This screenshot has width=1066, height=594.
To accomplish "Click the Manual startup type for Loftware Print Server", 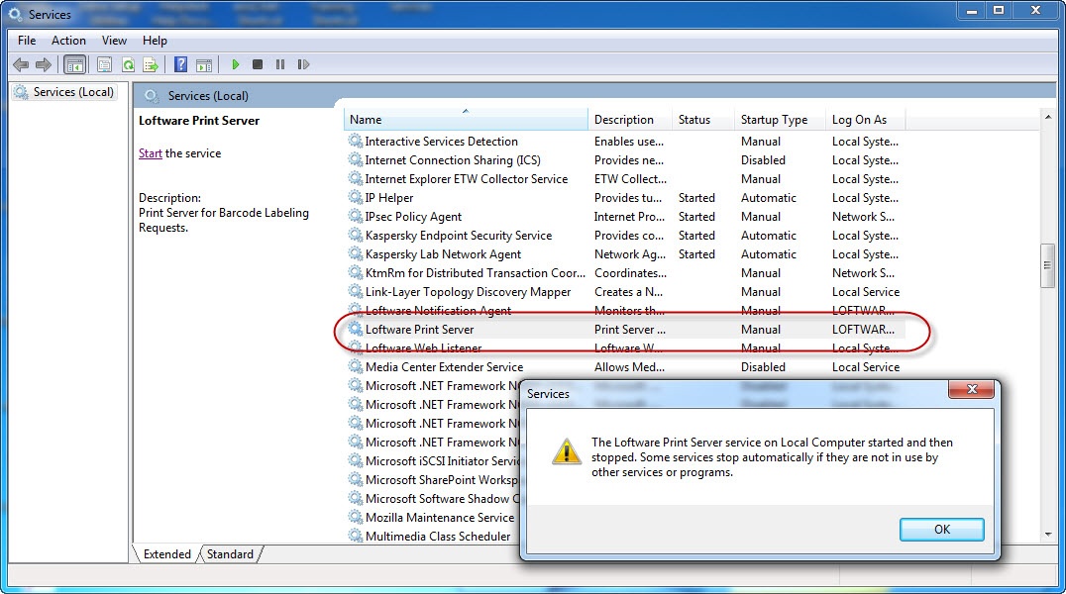I will coord(761,329).
